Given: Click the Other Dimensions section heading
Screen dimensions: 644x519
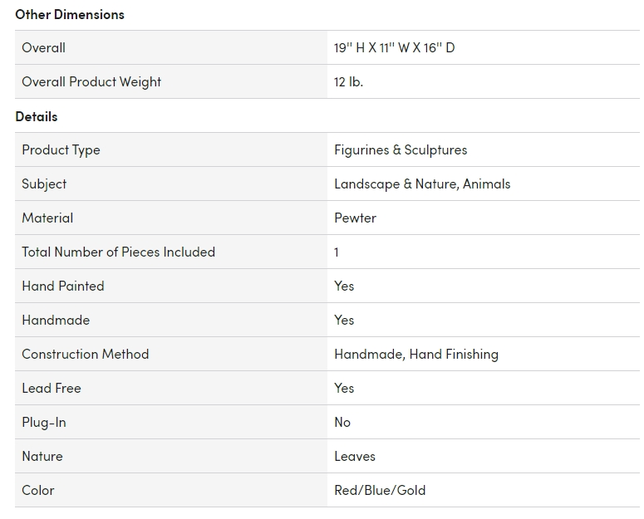Looking at the screenshot, I should pos(70,14).
